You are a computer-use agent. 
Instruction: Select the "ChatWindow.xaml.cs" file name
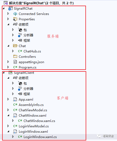[39, 121]
